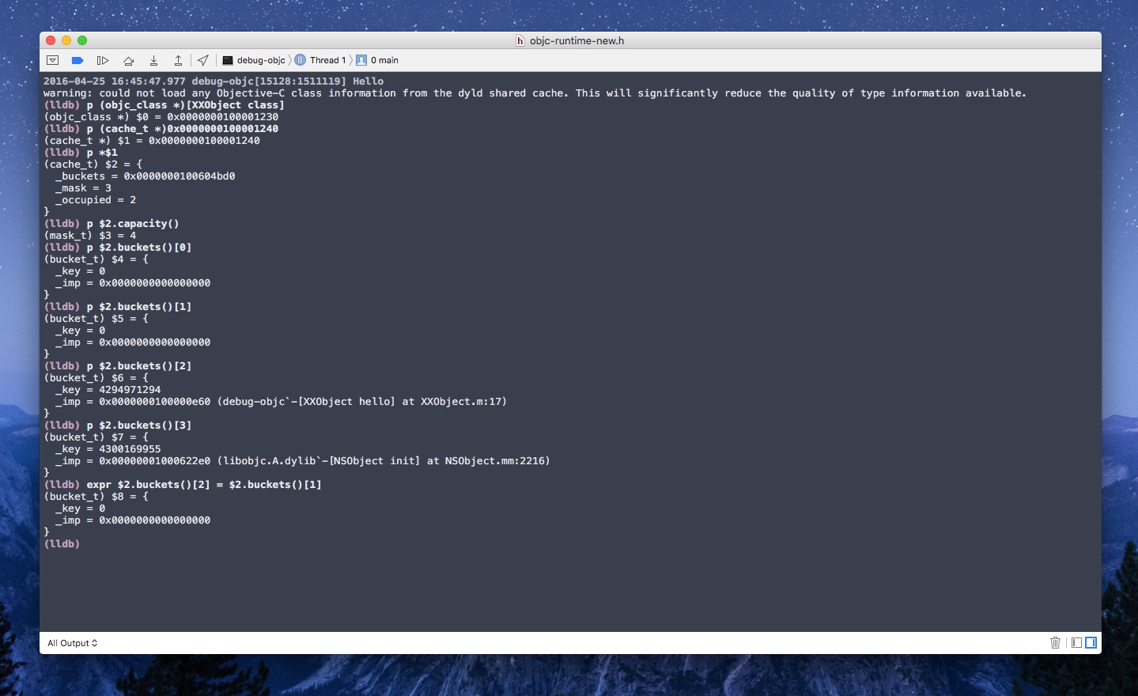Click the lldb console prompt line

pos(62,543)
